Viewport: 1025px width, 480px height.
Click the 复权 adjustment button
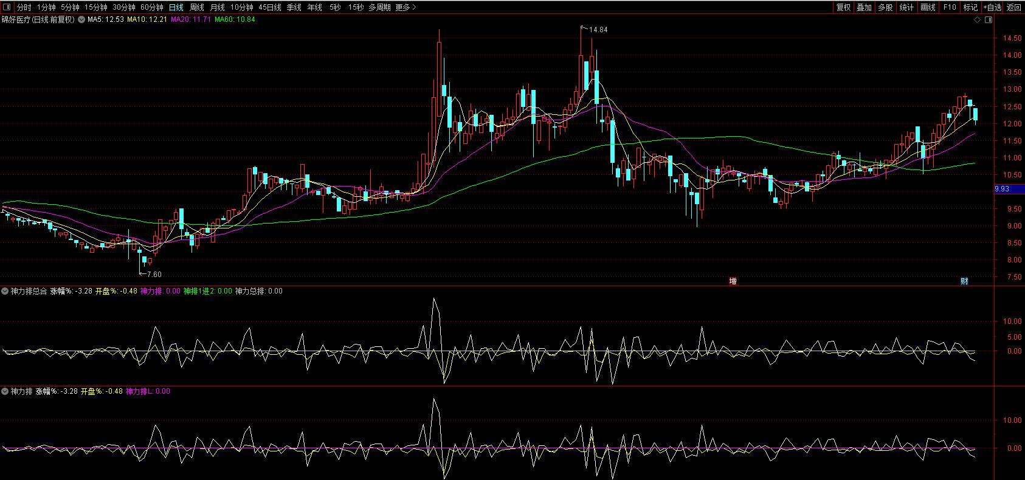point(844,7)
